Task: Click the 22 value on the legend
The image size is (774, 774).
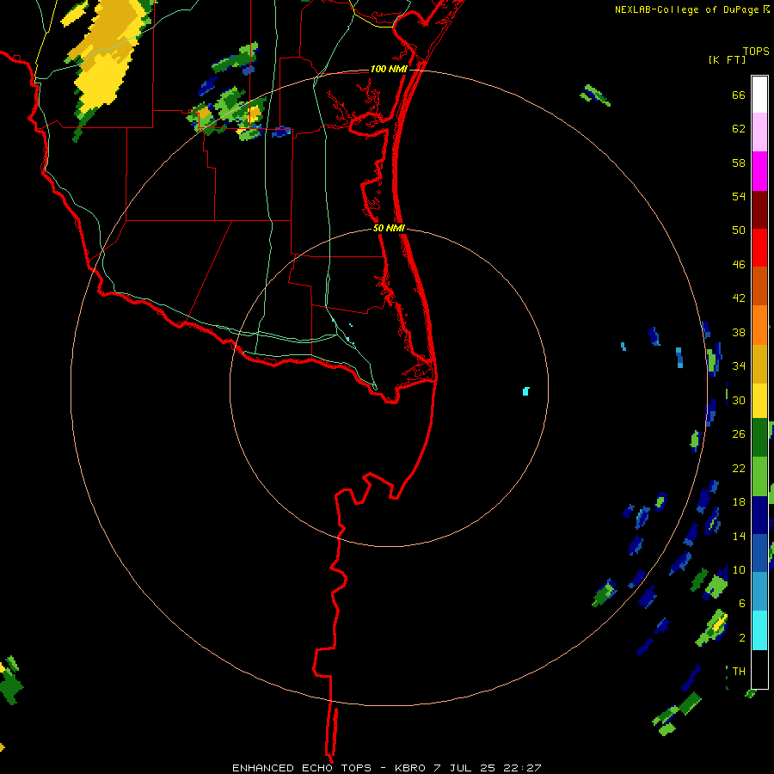Action: click(739, 468)
